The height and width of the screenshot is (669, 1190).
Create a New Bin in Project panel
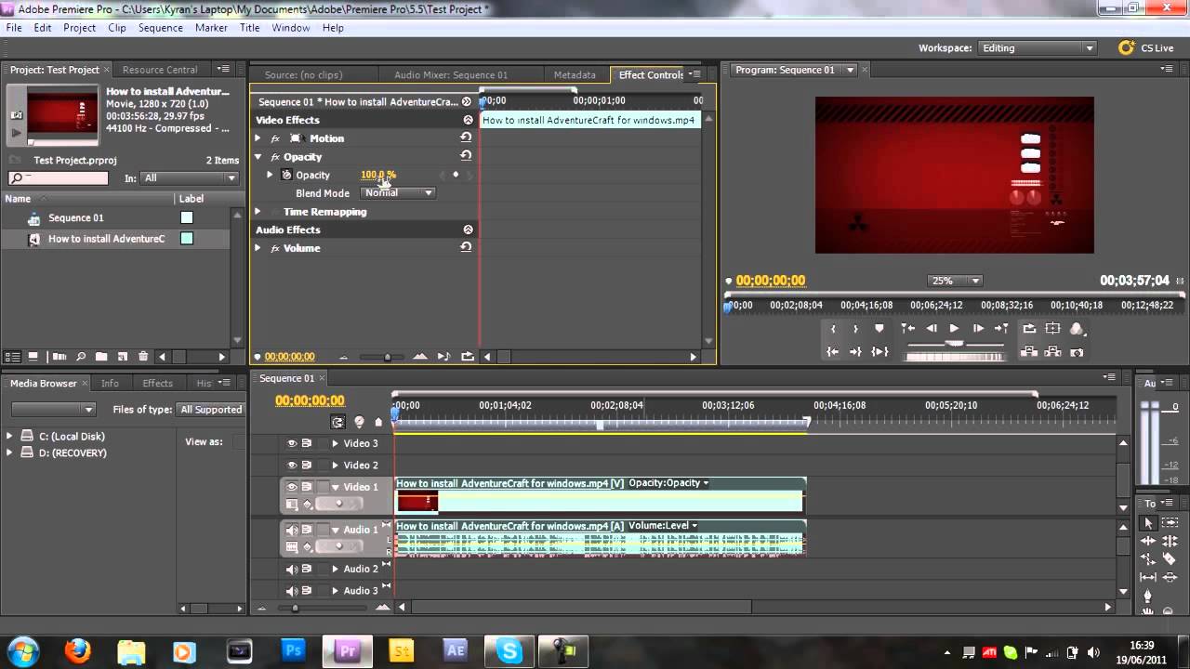point(101,357)
